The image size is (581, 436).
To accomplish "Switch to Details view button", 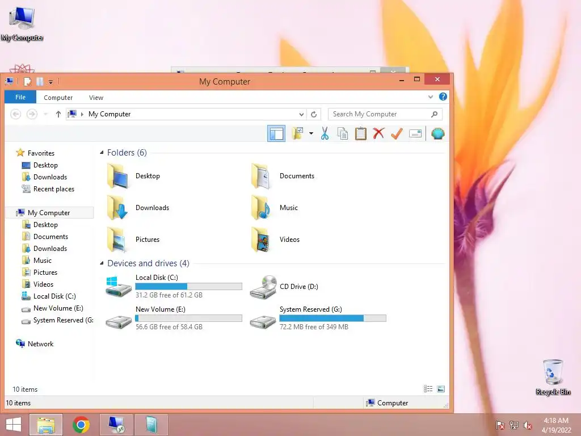I will click(x=428, y=388).
